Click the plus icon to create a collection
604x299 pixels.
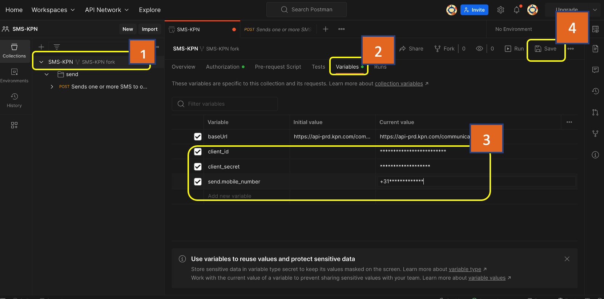point(41,47)
